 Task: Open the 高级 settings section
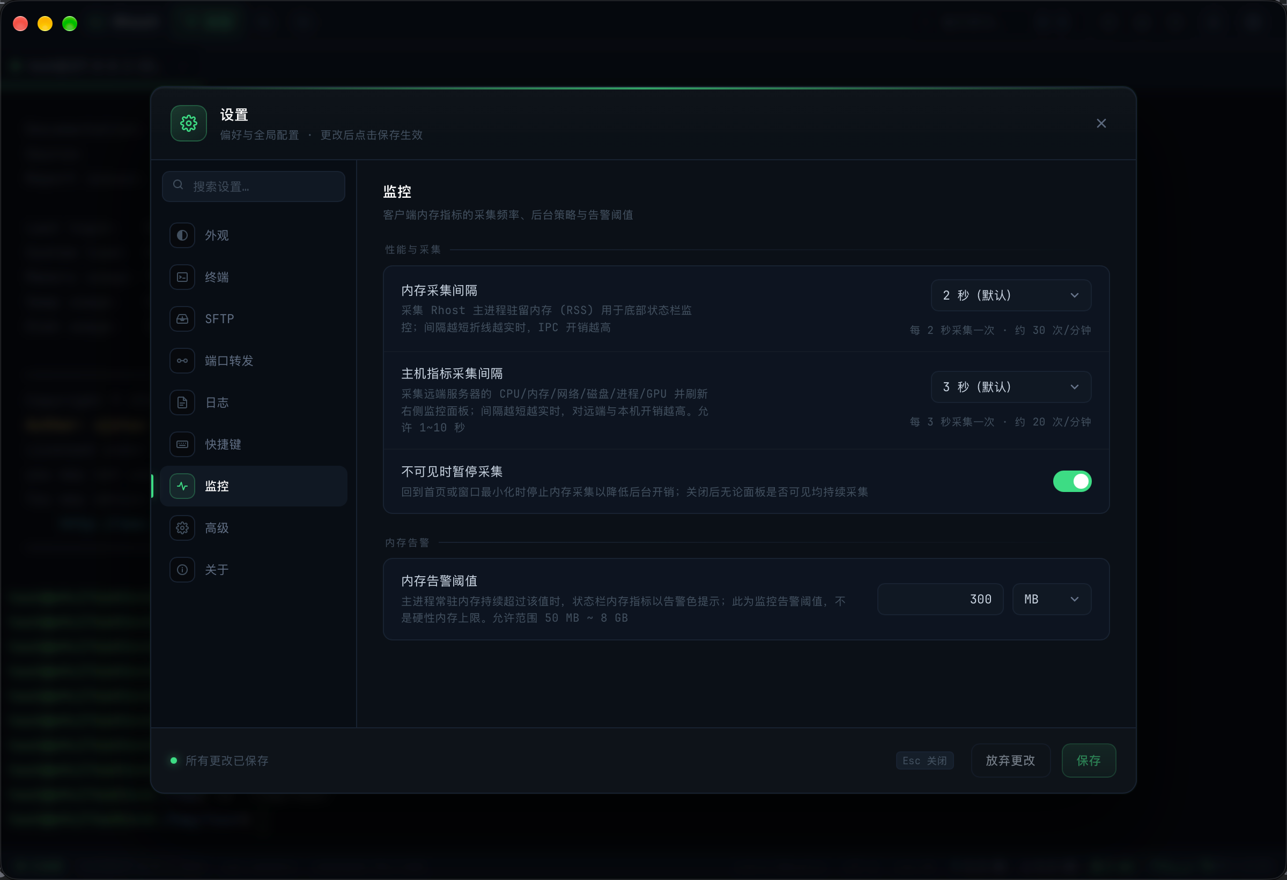[254, 528]
